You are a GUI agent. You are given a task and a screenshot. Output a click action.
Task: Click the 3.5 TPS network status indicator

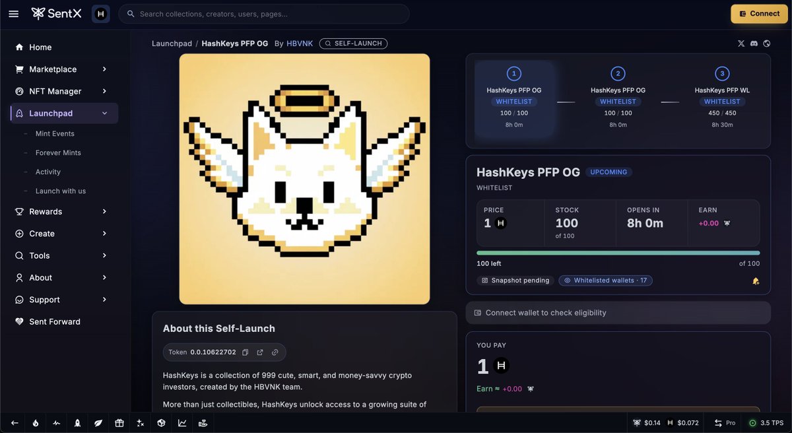click(x=766, y=422)
